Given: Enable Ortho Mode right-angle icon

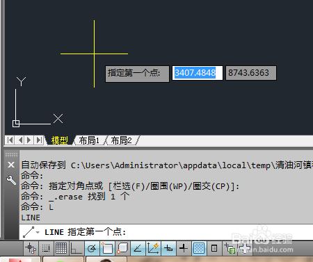Looking at the screenshot, I should point(77,248).
